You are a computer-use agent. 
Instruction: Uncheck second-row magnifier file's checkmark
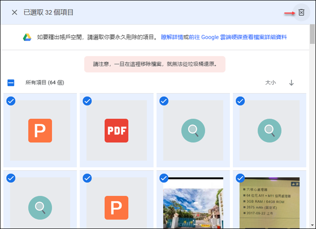click(11, 178)
